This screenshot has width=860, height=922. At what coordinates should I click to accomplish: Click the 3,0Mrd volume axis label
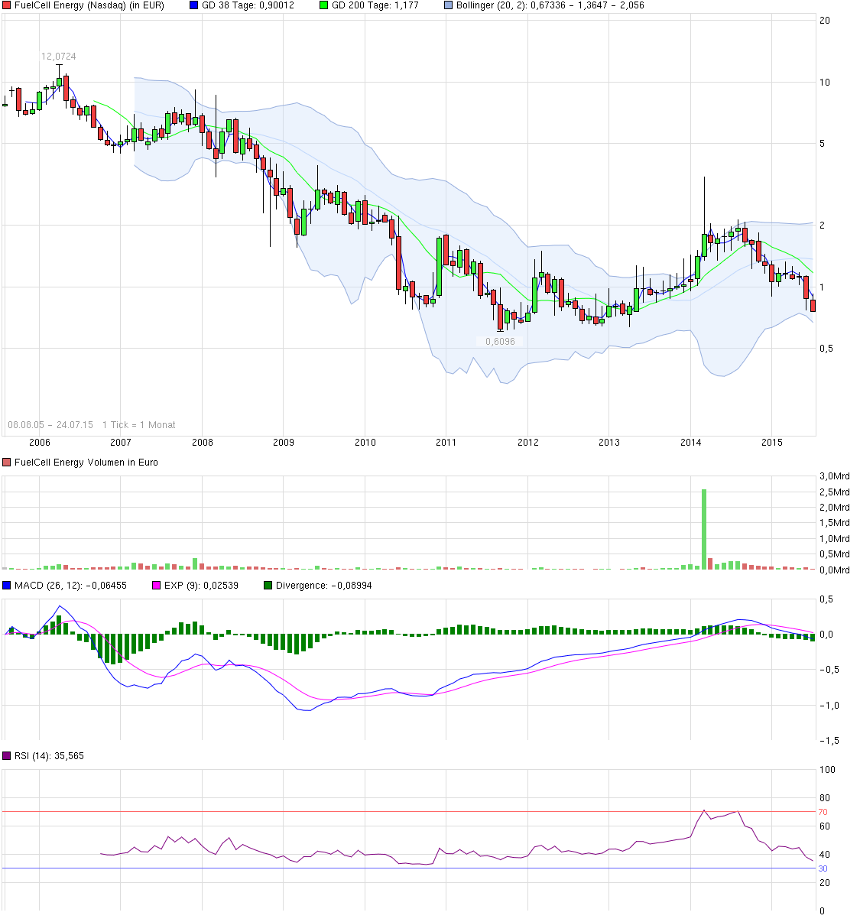[x=834, y=476]
